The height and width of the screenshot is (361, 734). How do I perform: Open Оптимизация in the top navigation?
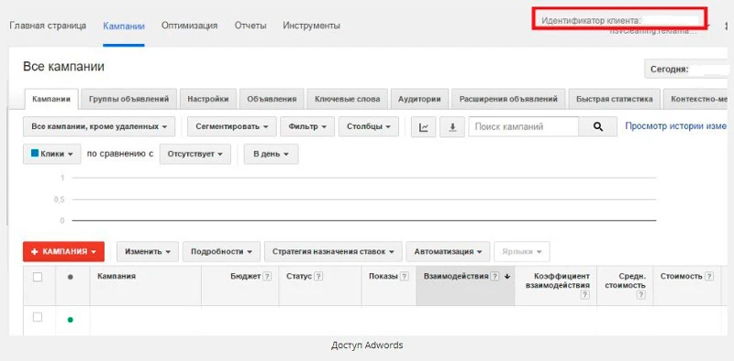click(190, 26)
